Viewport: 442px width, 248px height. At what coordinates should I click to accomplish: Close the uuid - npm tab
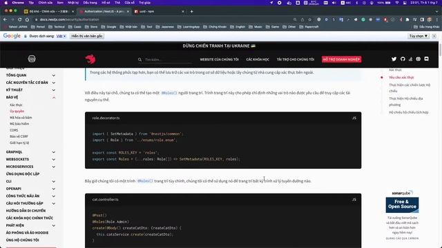tap(183, 11)
